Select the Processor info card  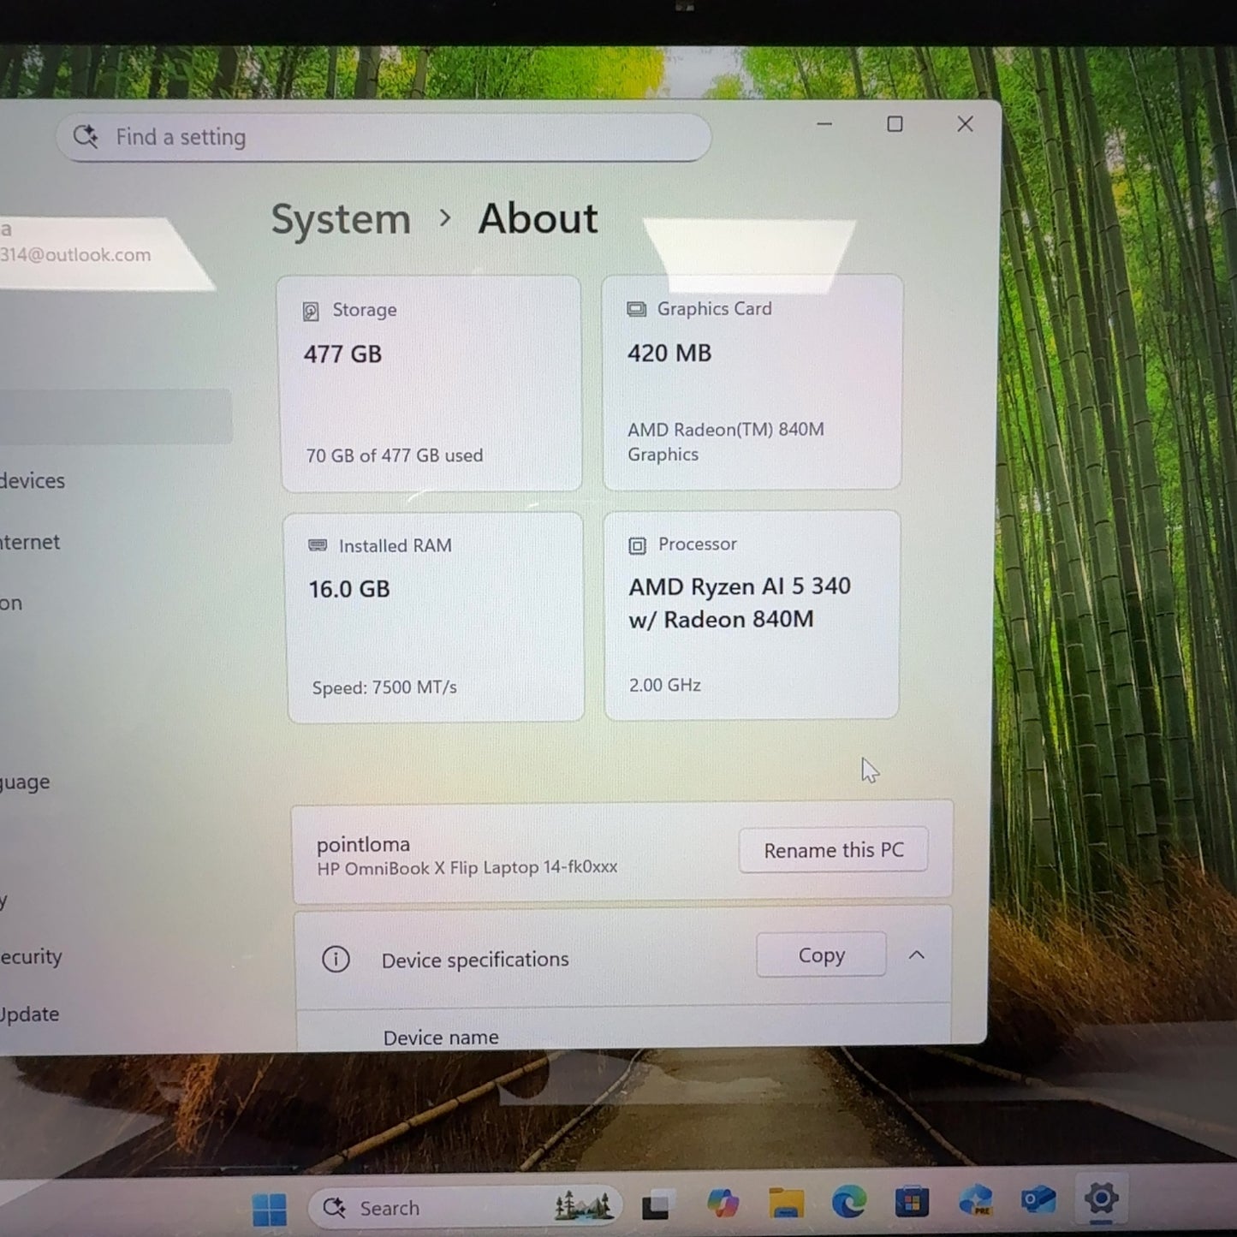point(752,615)
